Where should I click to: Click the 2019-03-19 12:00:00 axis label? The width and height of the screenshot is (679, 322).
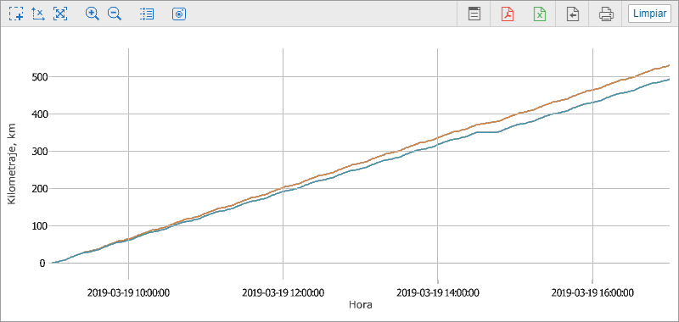click(x=283, y=293)
